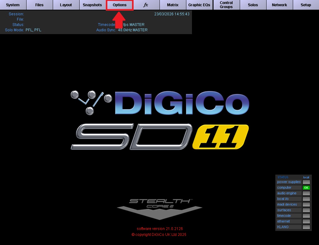
Task: Click the timecode status indicator box
Action: point(306,216)
